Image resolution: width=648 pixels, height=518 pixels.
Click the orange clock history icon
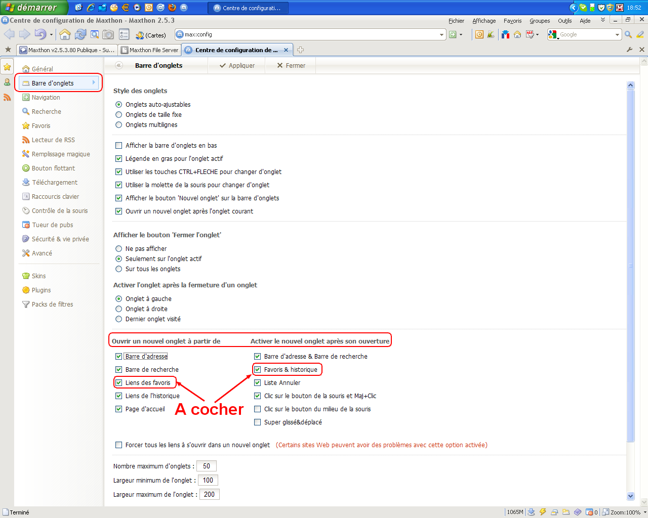pos(479,34)
